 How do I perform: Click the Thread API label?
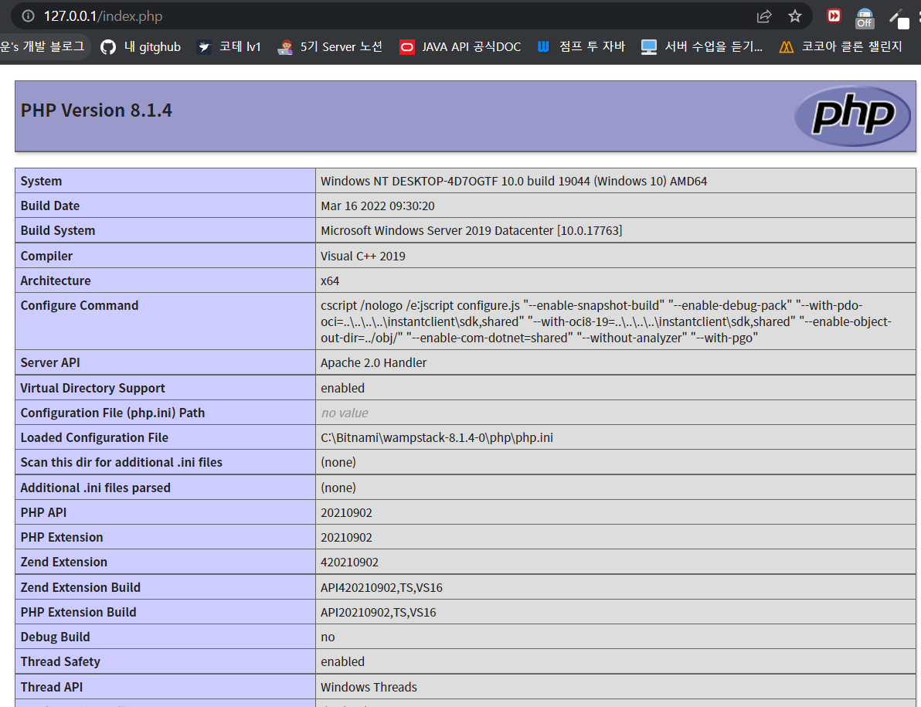pyautogui.click(x=52, y=686)
